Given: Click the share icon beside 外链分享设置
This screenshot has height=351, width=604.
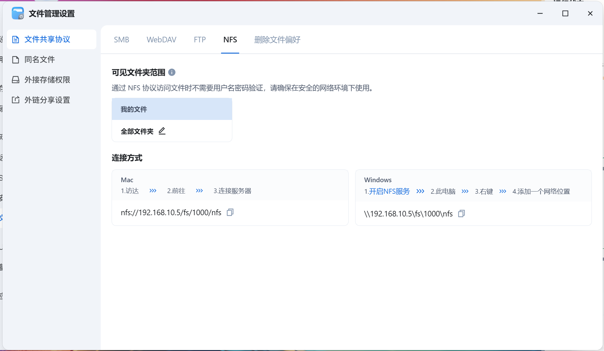Looking at the screenshot, I should click(x=16, y=100).
